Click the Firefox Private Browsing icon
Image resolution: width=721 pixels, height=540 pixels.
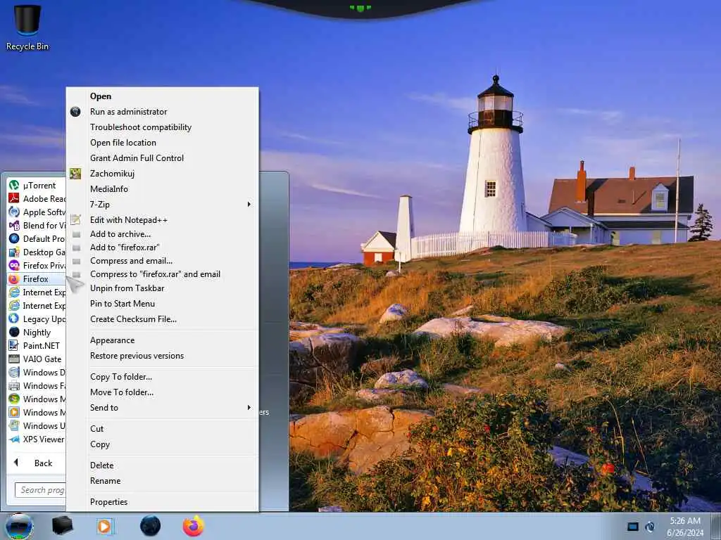[x=14, y=265]
